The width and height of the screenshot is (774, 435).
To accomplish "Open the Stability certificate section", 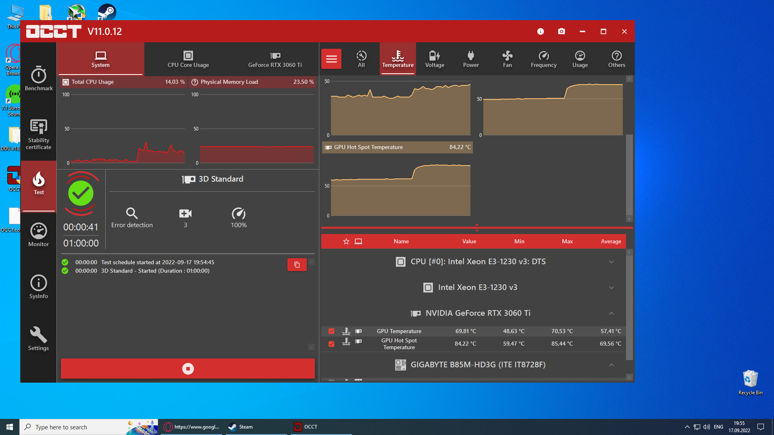I will point(39,135).
